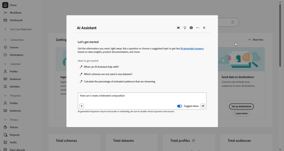The image size is (284, 151).
Task: Collapse getting started with Show less
Action: click(x=256, y=40)
